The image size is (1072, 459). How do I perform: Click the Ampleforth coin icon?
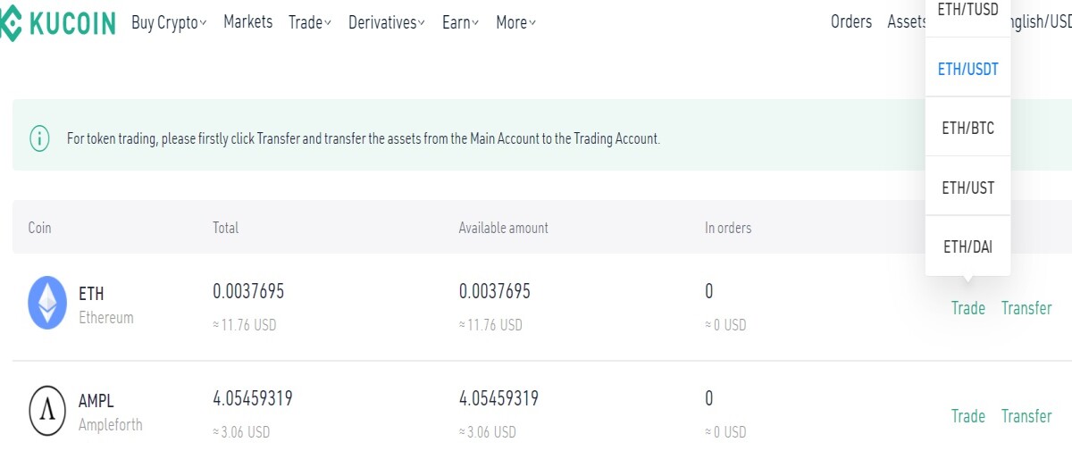pos(47,411)
